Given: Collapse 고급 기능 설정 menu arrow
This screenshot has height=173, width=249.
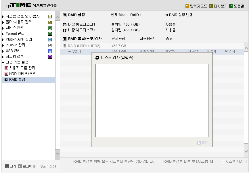Looking at the screenshot, I should 3,63.
